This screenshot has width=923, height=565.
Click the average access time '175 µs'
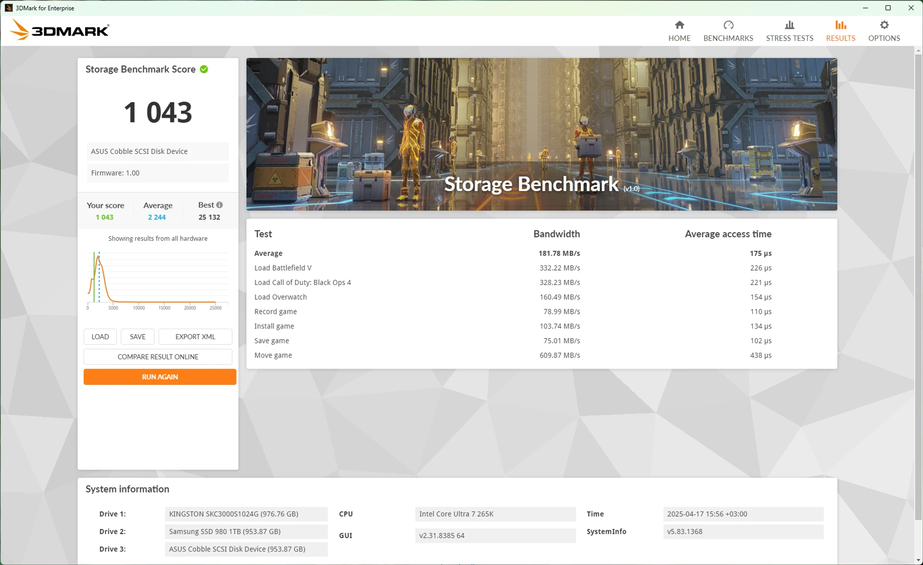click(761, 253)
